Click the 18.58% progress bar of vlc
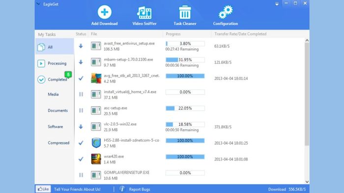Viewport: 344px width, 193px height. (185, 124)
